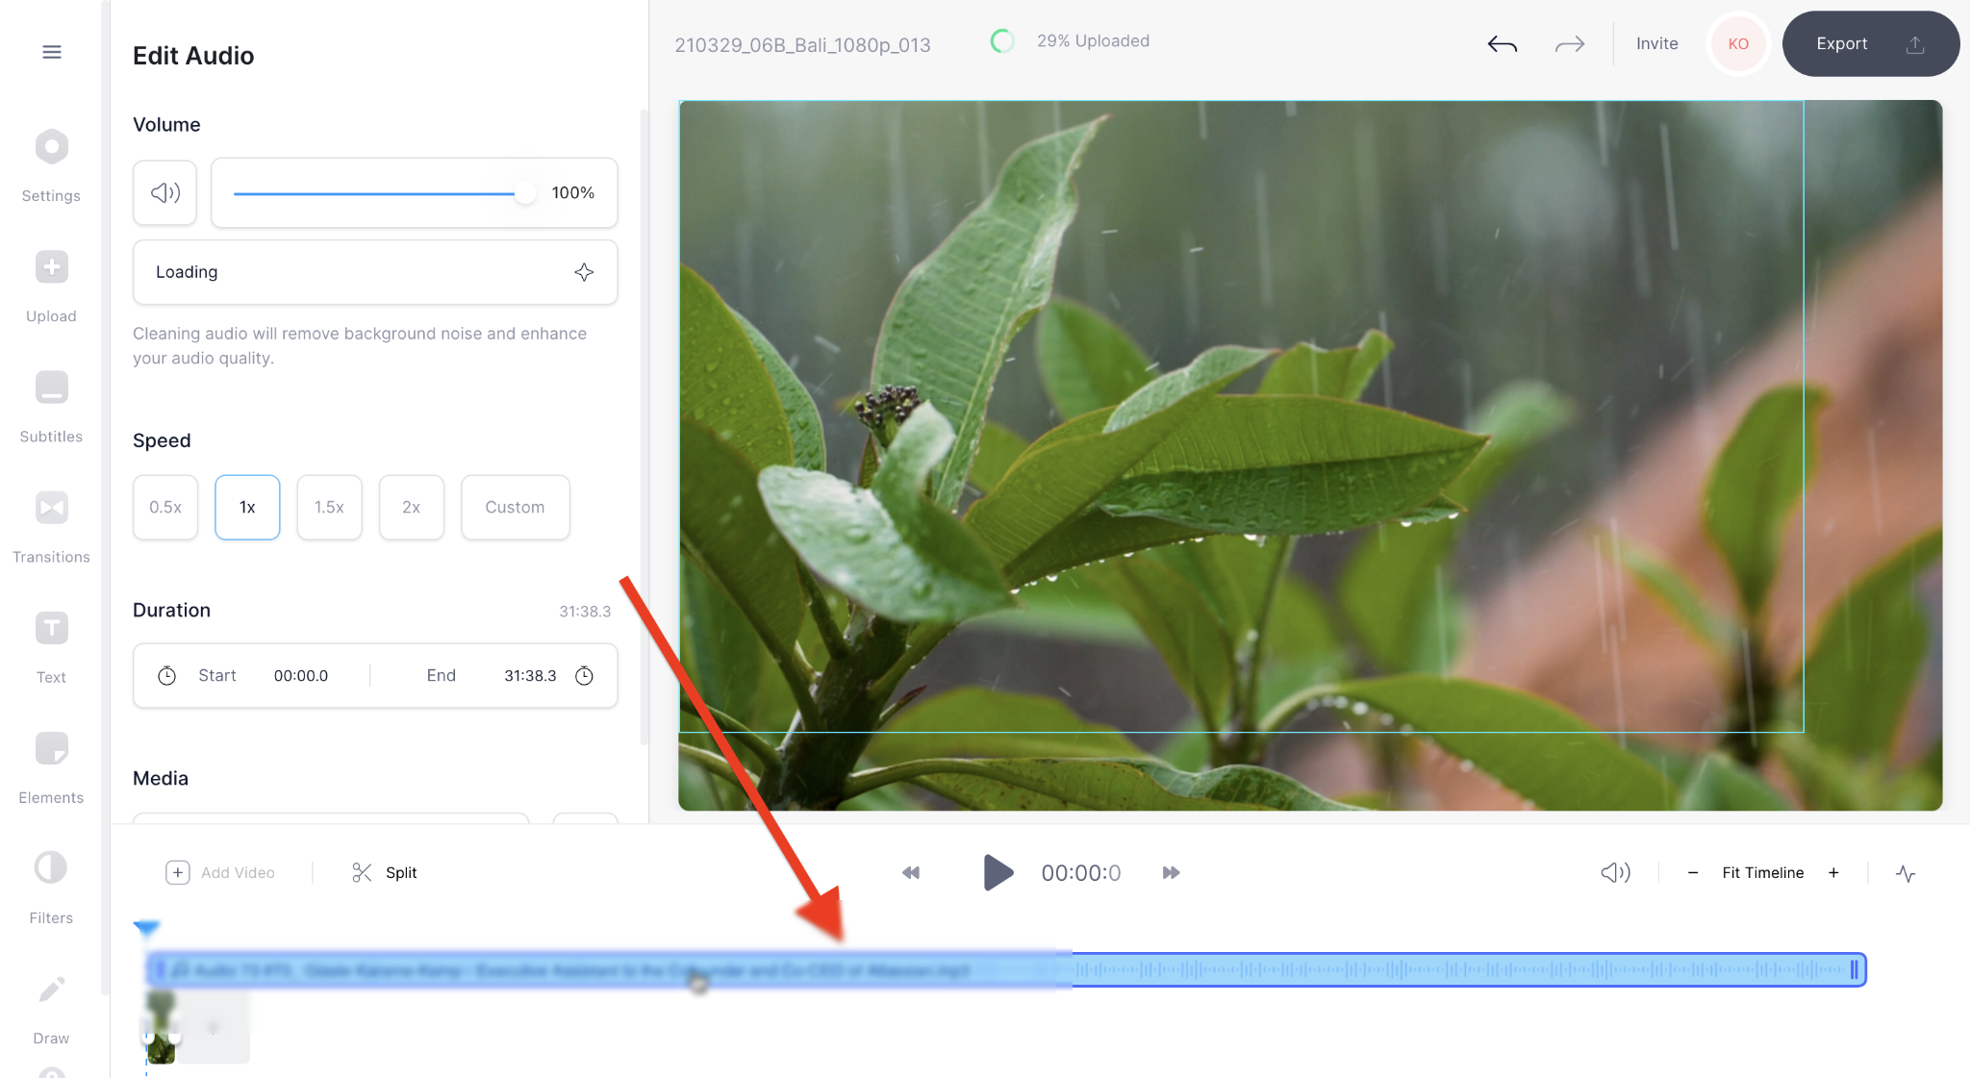Click the video preview canvas
Viewport: 1970px width, 1078px height.
(1310, 455)
